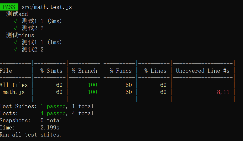Click the % Branch column header
243x141 pixels.
[84, 71]
